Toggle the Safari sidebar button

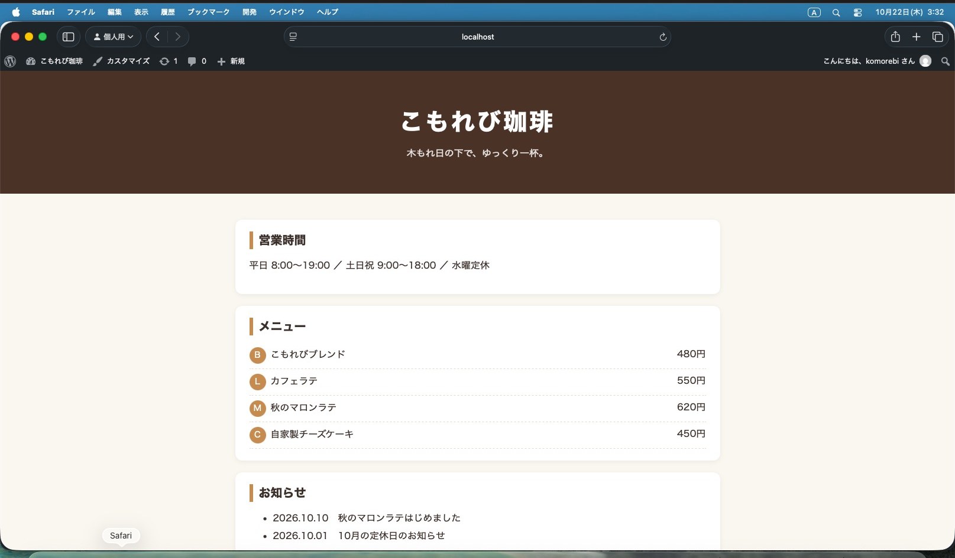69,37
